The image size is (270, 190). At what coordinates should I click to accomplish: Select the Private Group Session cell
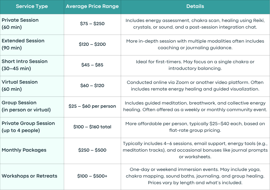click(32, 128)
